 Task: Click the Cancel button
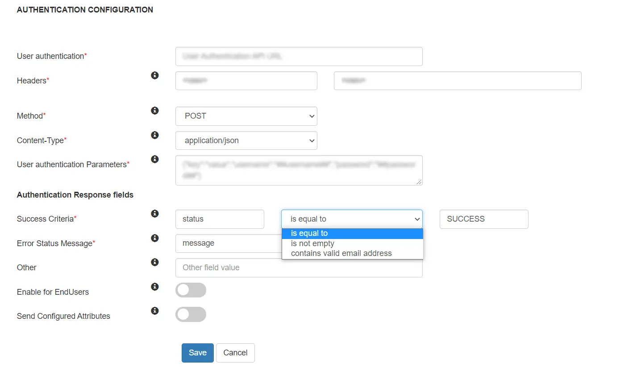[x=235, y=352]
